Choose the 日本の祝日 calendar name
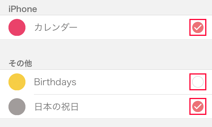 [x=56, y=107]
